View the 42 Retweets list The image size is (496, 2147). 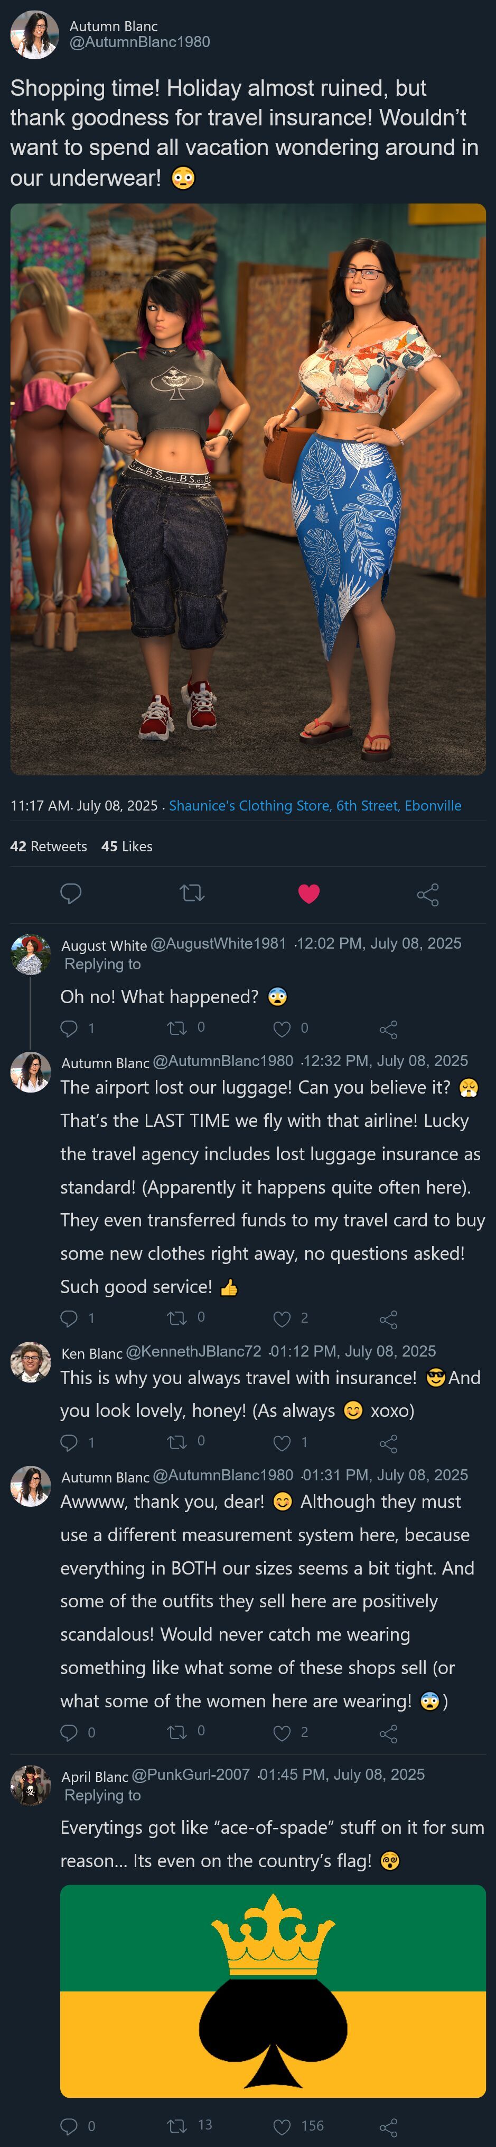[x=48, y=846]
